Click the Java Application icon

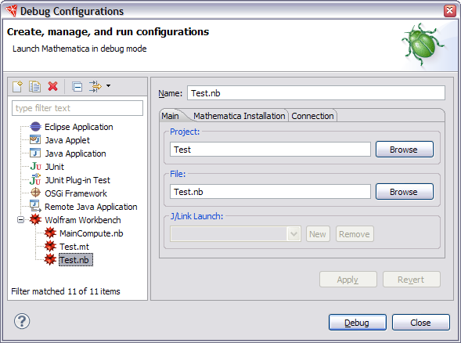point(35,153)
